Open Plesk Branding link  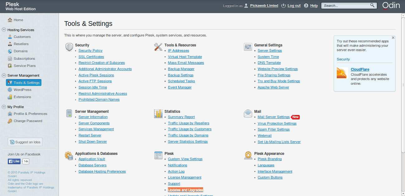coord(269,159)
